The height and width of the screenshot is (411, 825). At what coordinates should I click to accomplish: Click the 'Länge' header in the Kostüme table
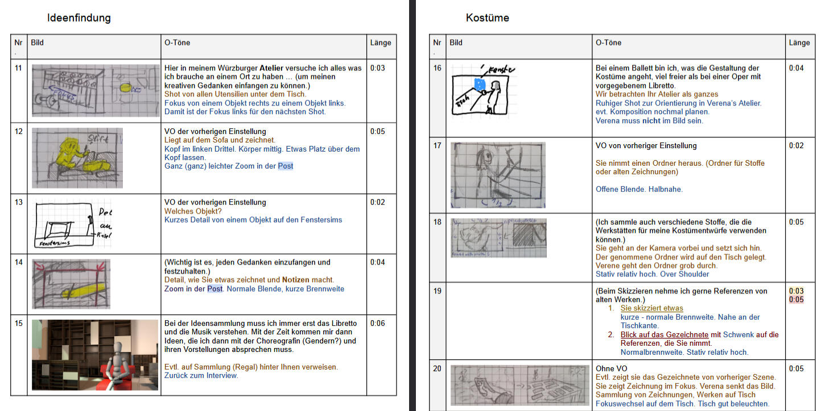click(x=799, y=43)
